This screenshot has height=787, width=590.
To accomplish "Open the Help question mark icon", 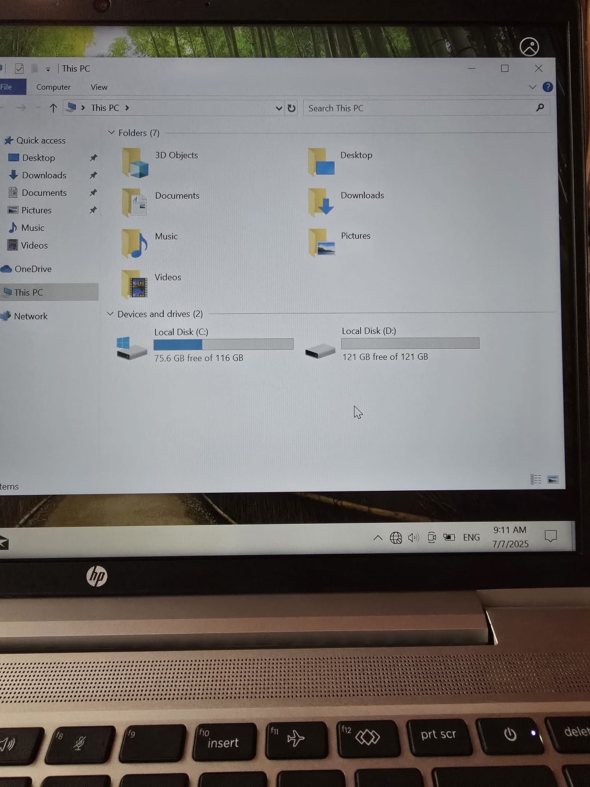I will click(x=548, y=87).
